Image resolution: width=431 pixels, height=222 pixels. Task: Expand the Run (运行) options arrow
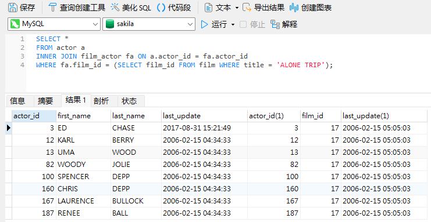coord(233,25)
